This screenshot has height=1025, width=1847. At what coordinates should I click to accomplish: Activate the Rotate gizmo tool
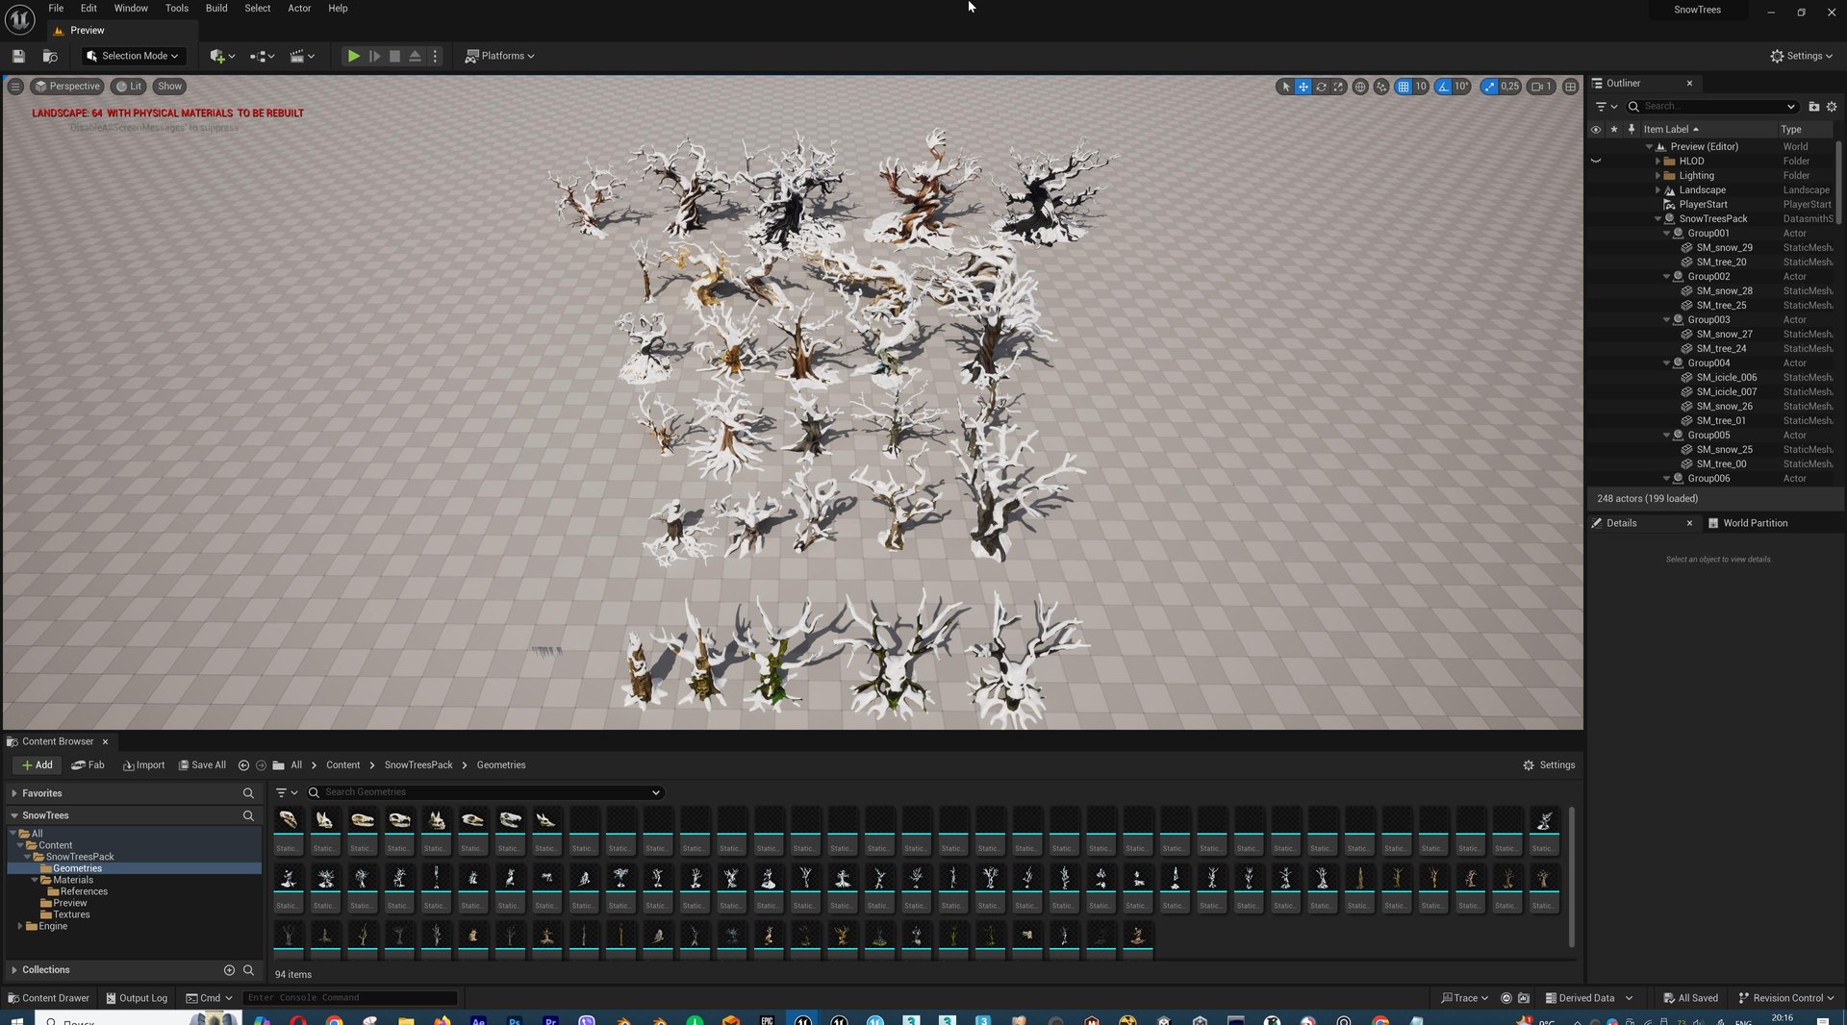[x=1321, y=87]
